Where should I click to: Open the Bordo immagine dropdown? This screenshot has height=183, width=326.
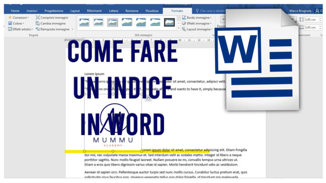coord(199,17)
